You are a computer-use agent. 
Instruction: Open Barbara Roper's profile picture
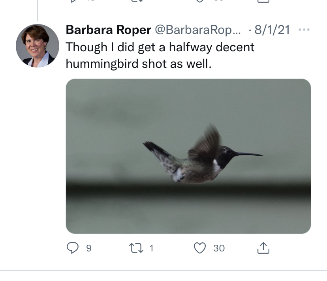tap(38, 46)
